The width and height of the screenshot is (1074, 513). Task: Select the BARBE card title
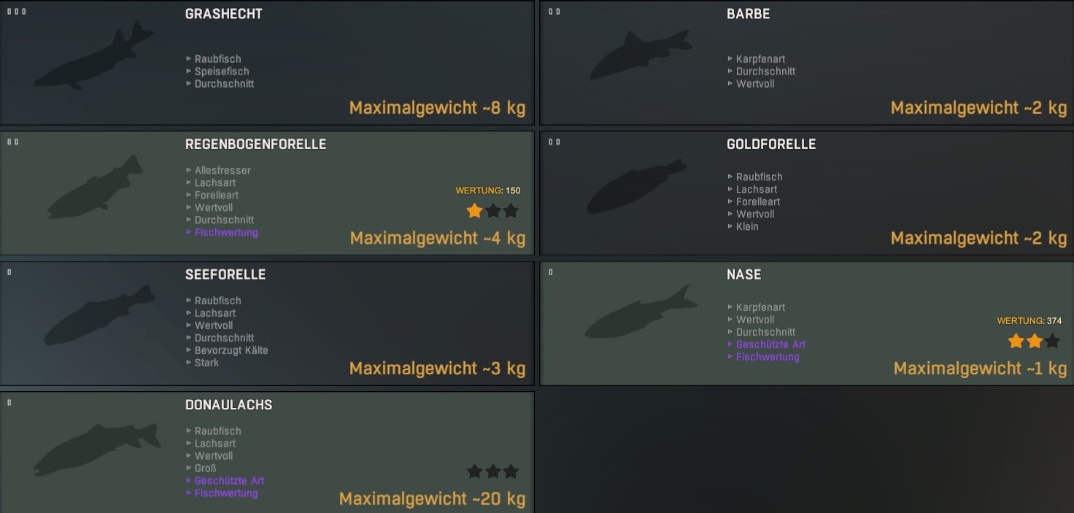point(748,14)
